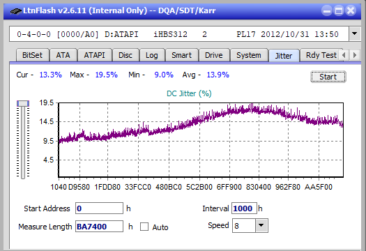Screen dimensions: 366x251
Task: Click the Speed combo box value 8
Action: pos(244,225)
